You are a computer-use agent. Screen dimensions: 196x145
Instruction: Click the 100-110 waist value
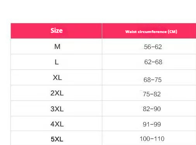(x=152, y=139)
